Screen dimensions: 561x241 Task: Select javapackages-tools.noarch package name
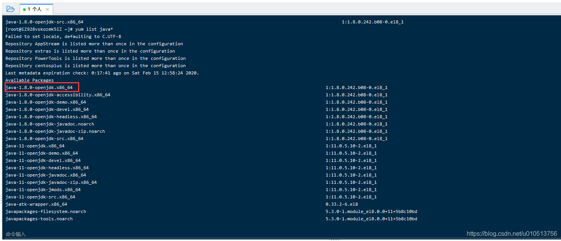click(x=39, y=219)
